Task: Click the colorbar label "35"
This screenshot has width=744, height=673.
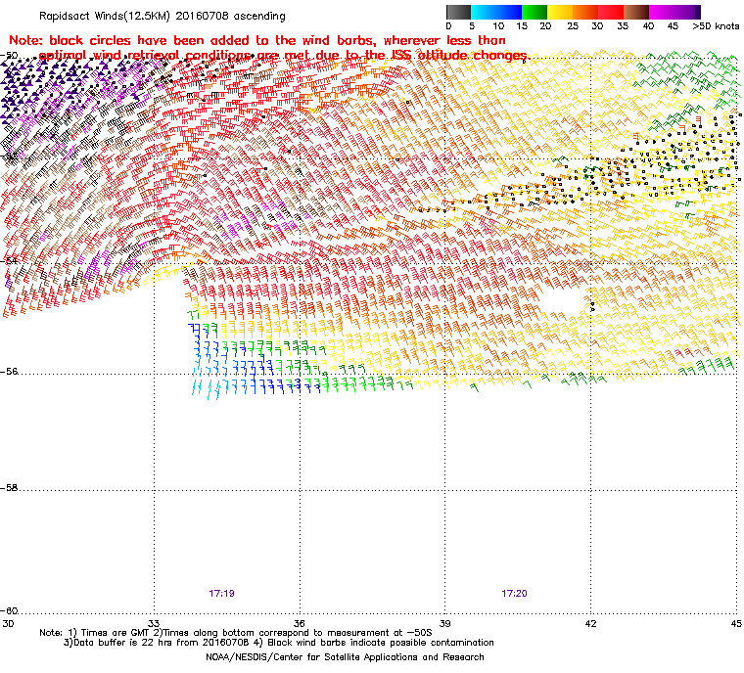Action: tap(623, 26)
